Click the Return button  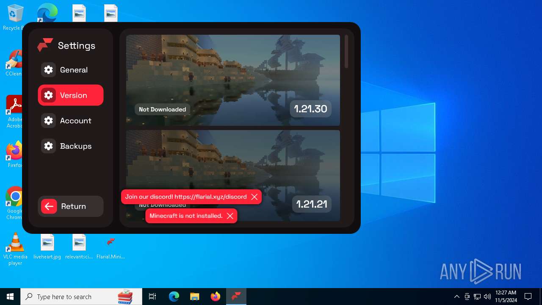[x=70, y=206]
